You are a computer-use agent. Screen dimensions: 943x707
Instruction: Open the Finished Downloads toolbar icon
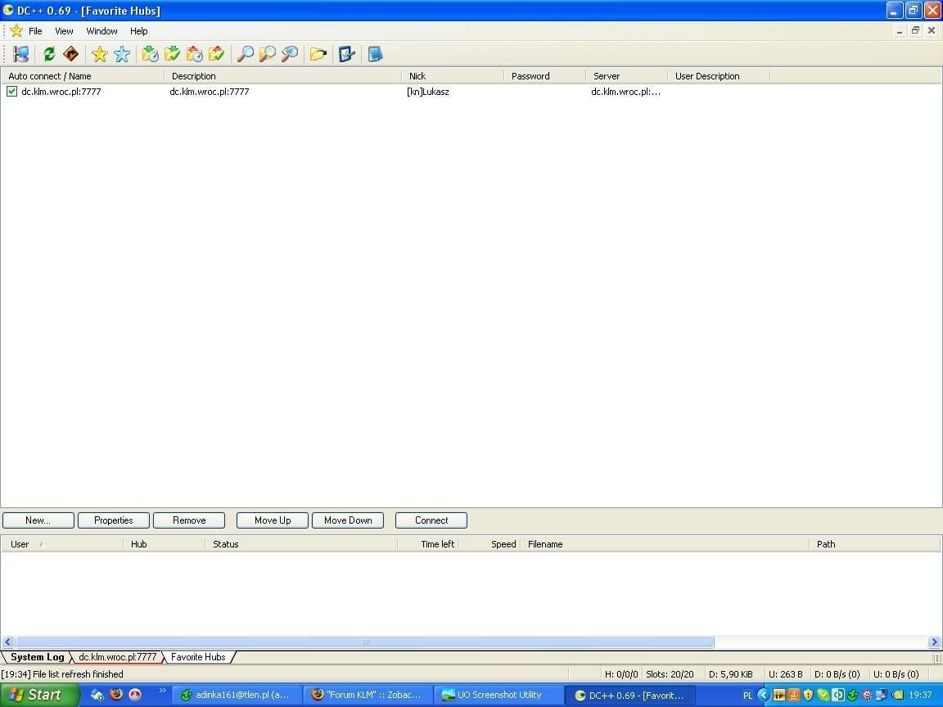[172, 54]
